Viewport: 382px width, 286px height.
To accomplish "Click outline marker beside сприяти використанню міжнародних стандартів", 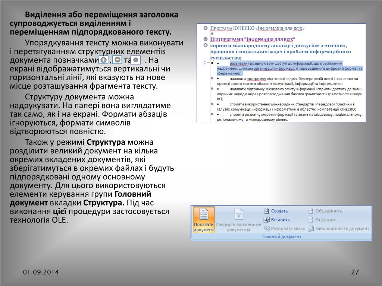I will (212, 104).
